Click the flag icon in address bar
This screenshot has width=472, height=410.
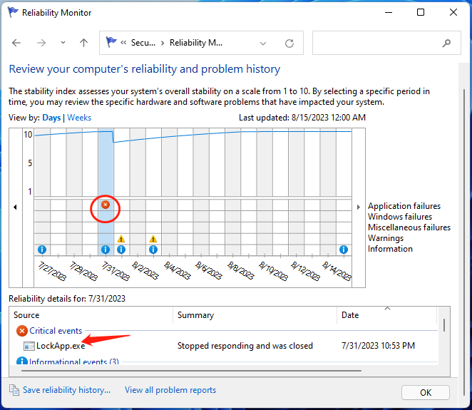(111, 42)
